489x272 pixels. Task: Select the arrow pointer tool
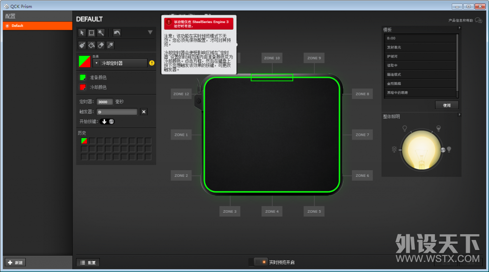click(x=82, y=33)
